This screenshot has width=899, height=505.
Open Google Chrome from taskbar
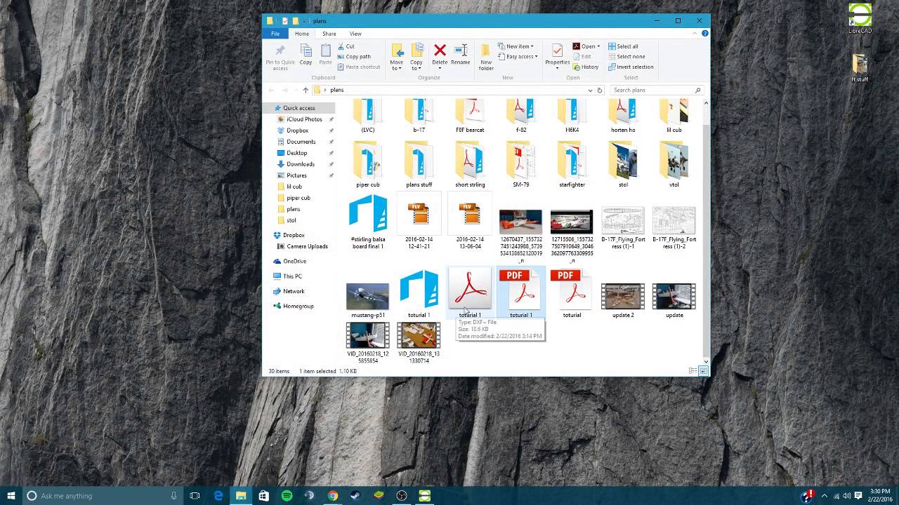[x=333, y=496]
